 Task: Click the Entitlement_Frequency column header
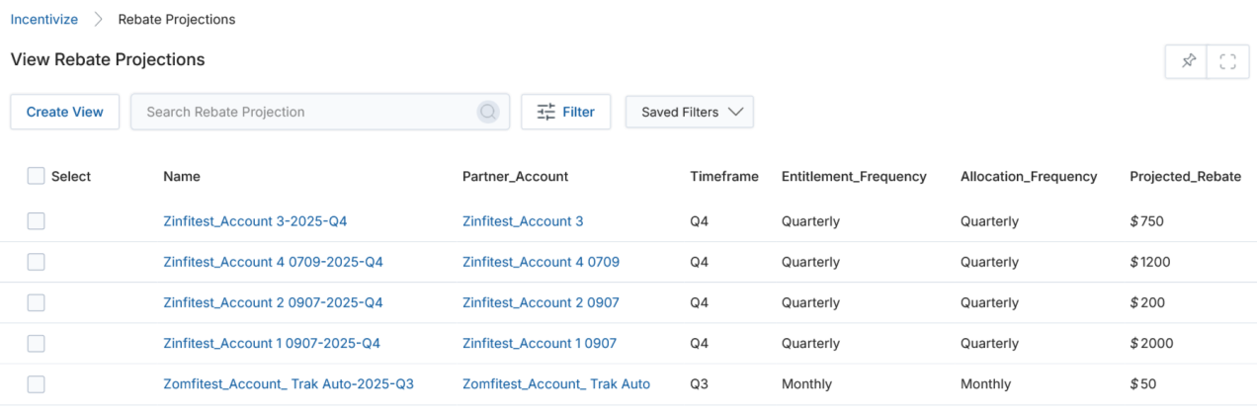(854, 176)
